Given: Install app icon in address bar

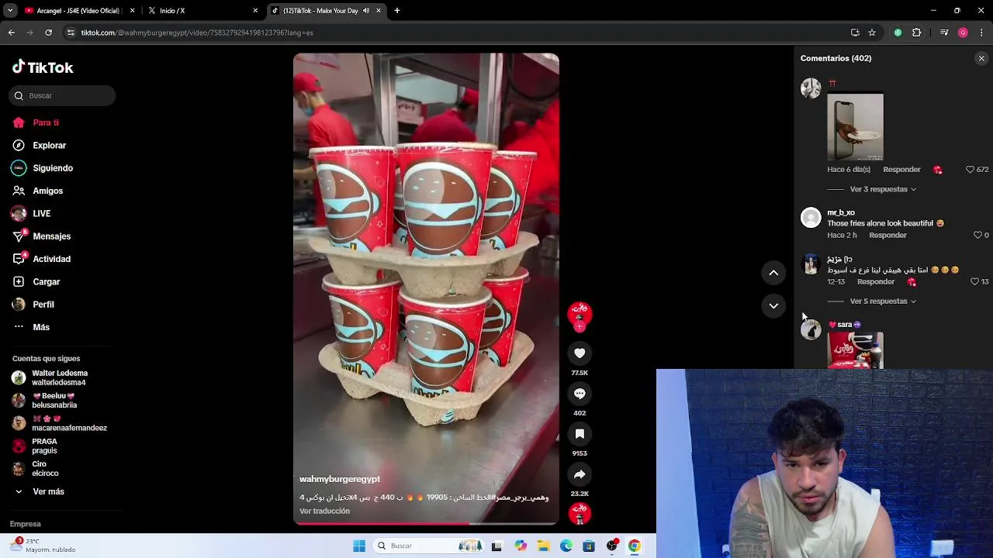Looking at the screenshot, I should (855, 33).
